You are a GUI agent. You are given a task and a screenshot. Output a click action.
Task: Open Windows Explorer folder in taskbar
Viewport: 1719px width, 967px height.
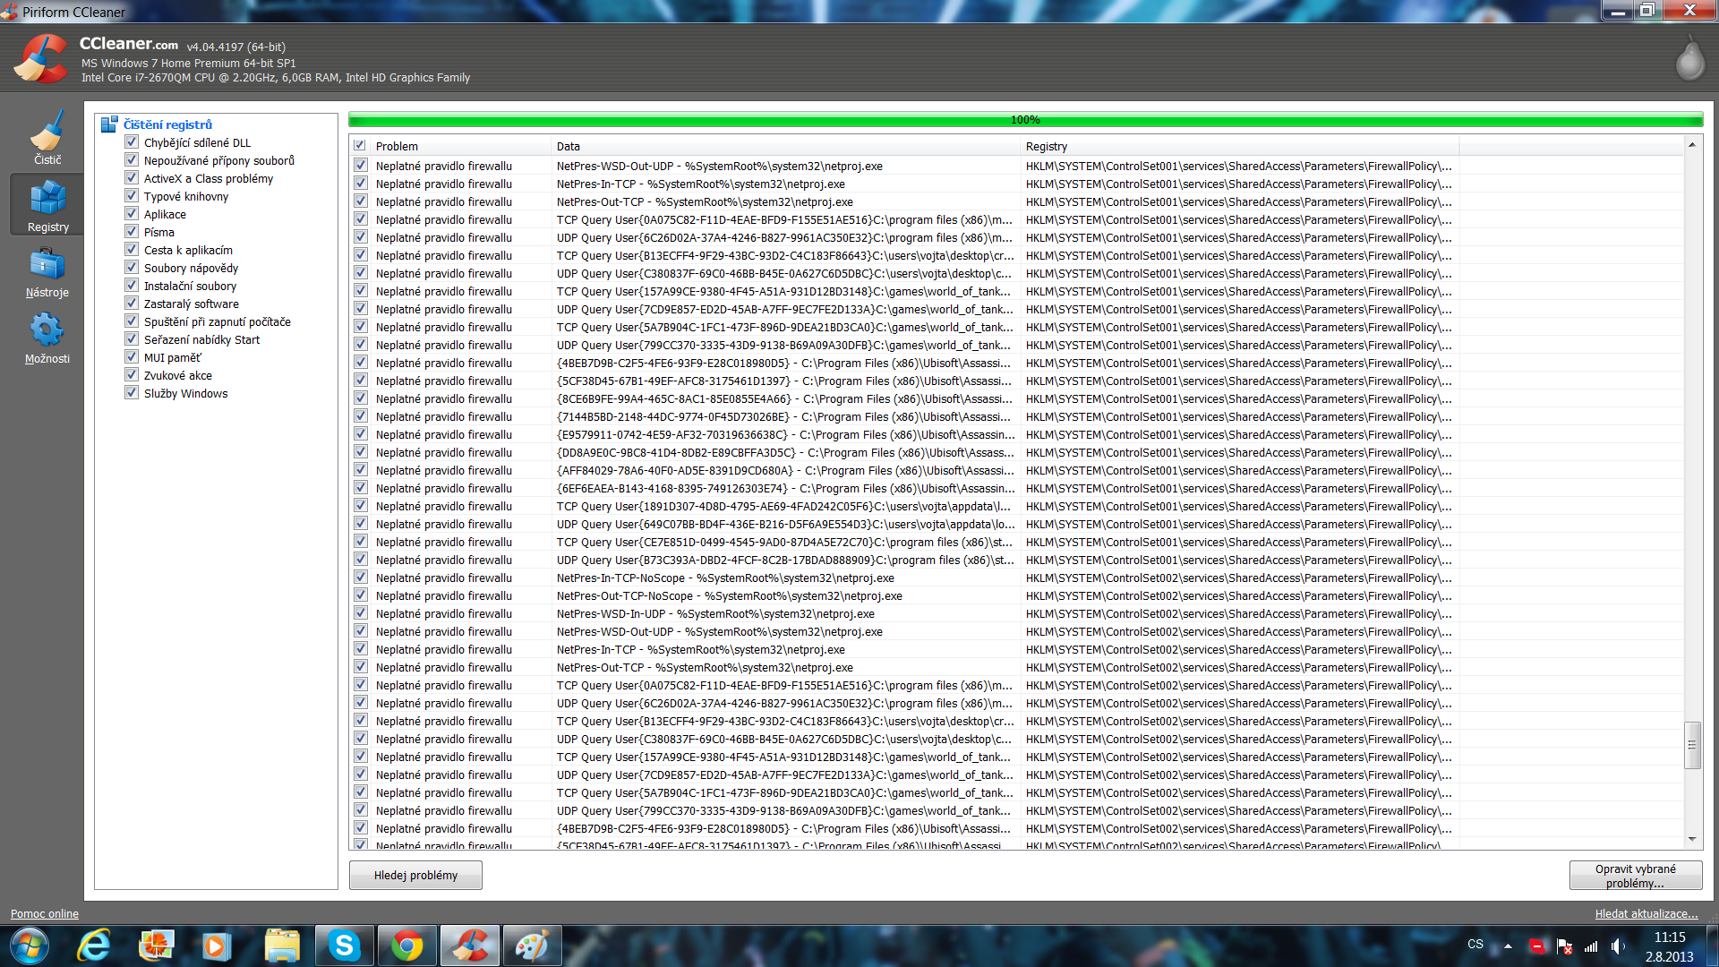coord(282,946)
